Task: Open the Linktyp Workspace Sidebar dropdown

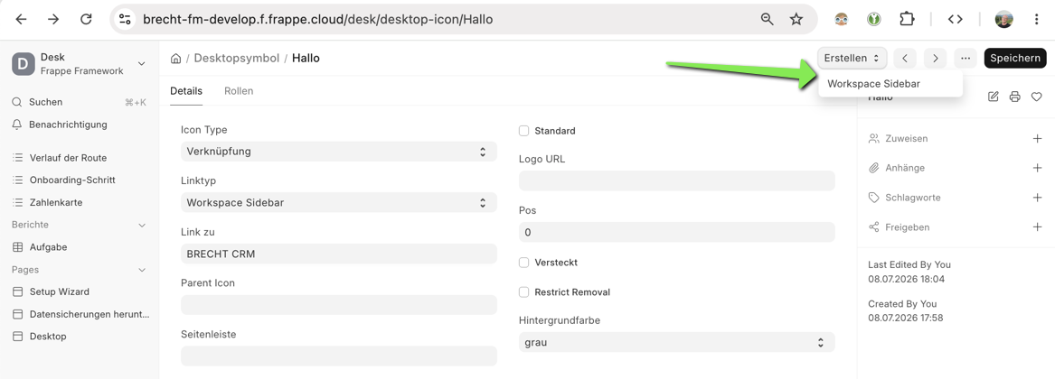Action: pos(338,202)
